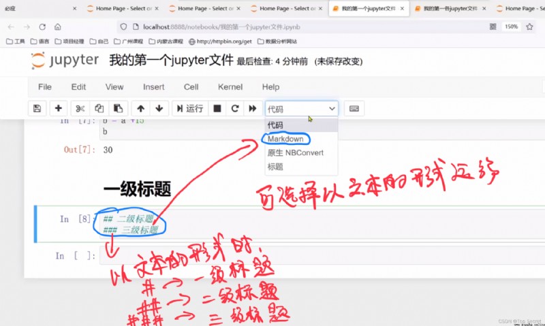
Task: Go to browser home page icon
Action: coord(58,27)
